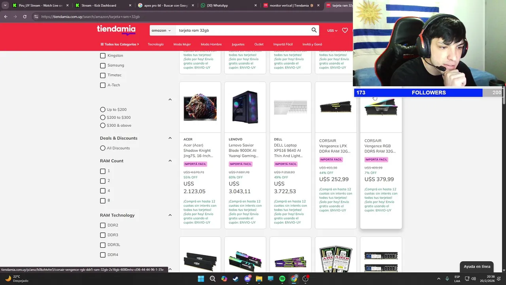Select the $300 & above option
The width and height of the screenshot is (506, 285).
click(103, 125)
